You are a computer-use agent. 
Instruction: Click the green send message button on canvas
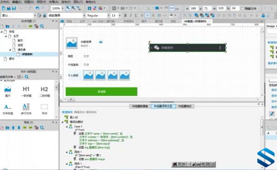(101, 91)
